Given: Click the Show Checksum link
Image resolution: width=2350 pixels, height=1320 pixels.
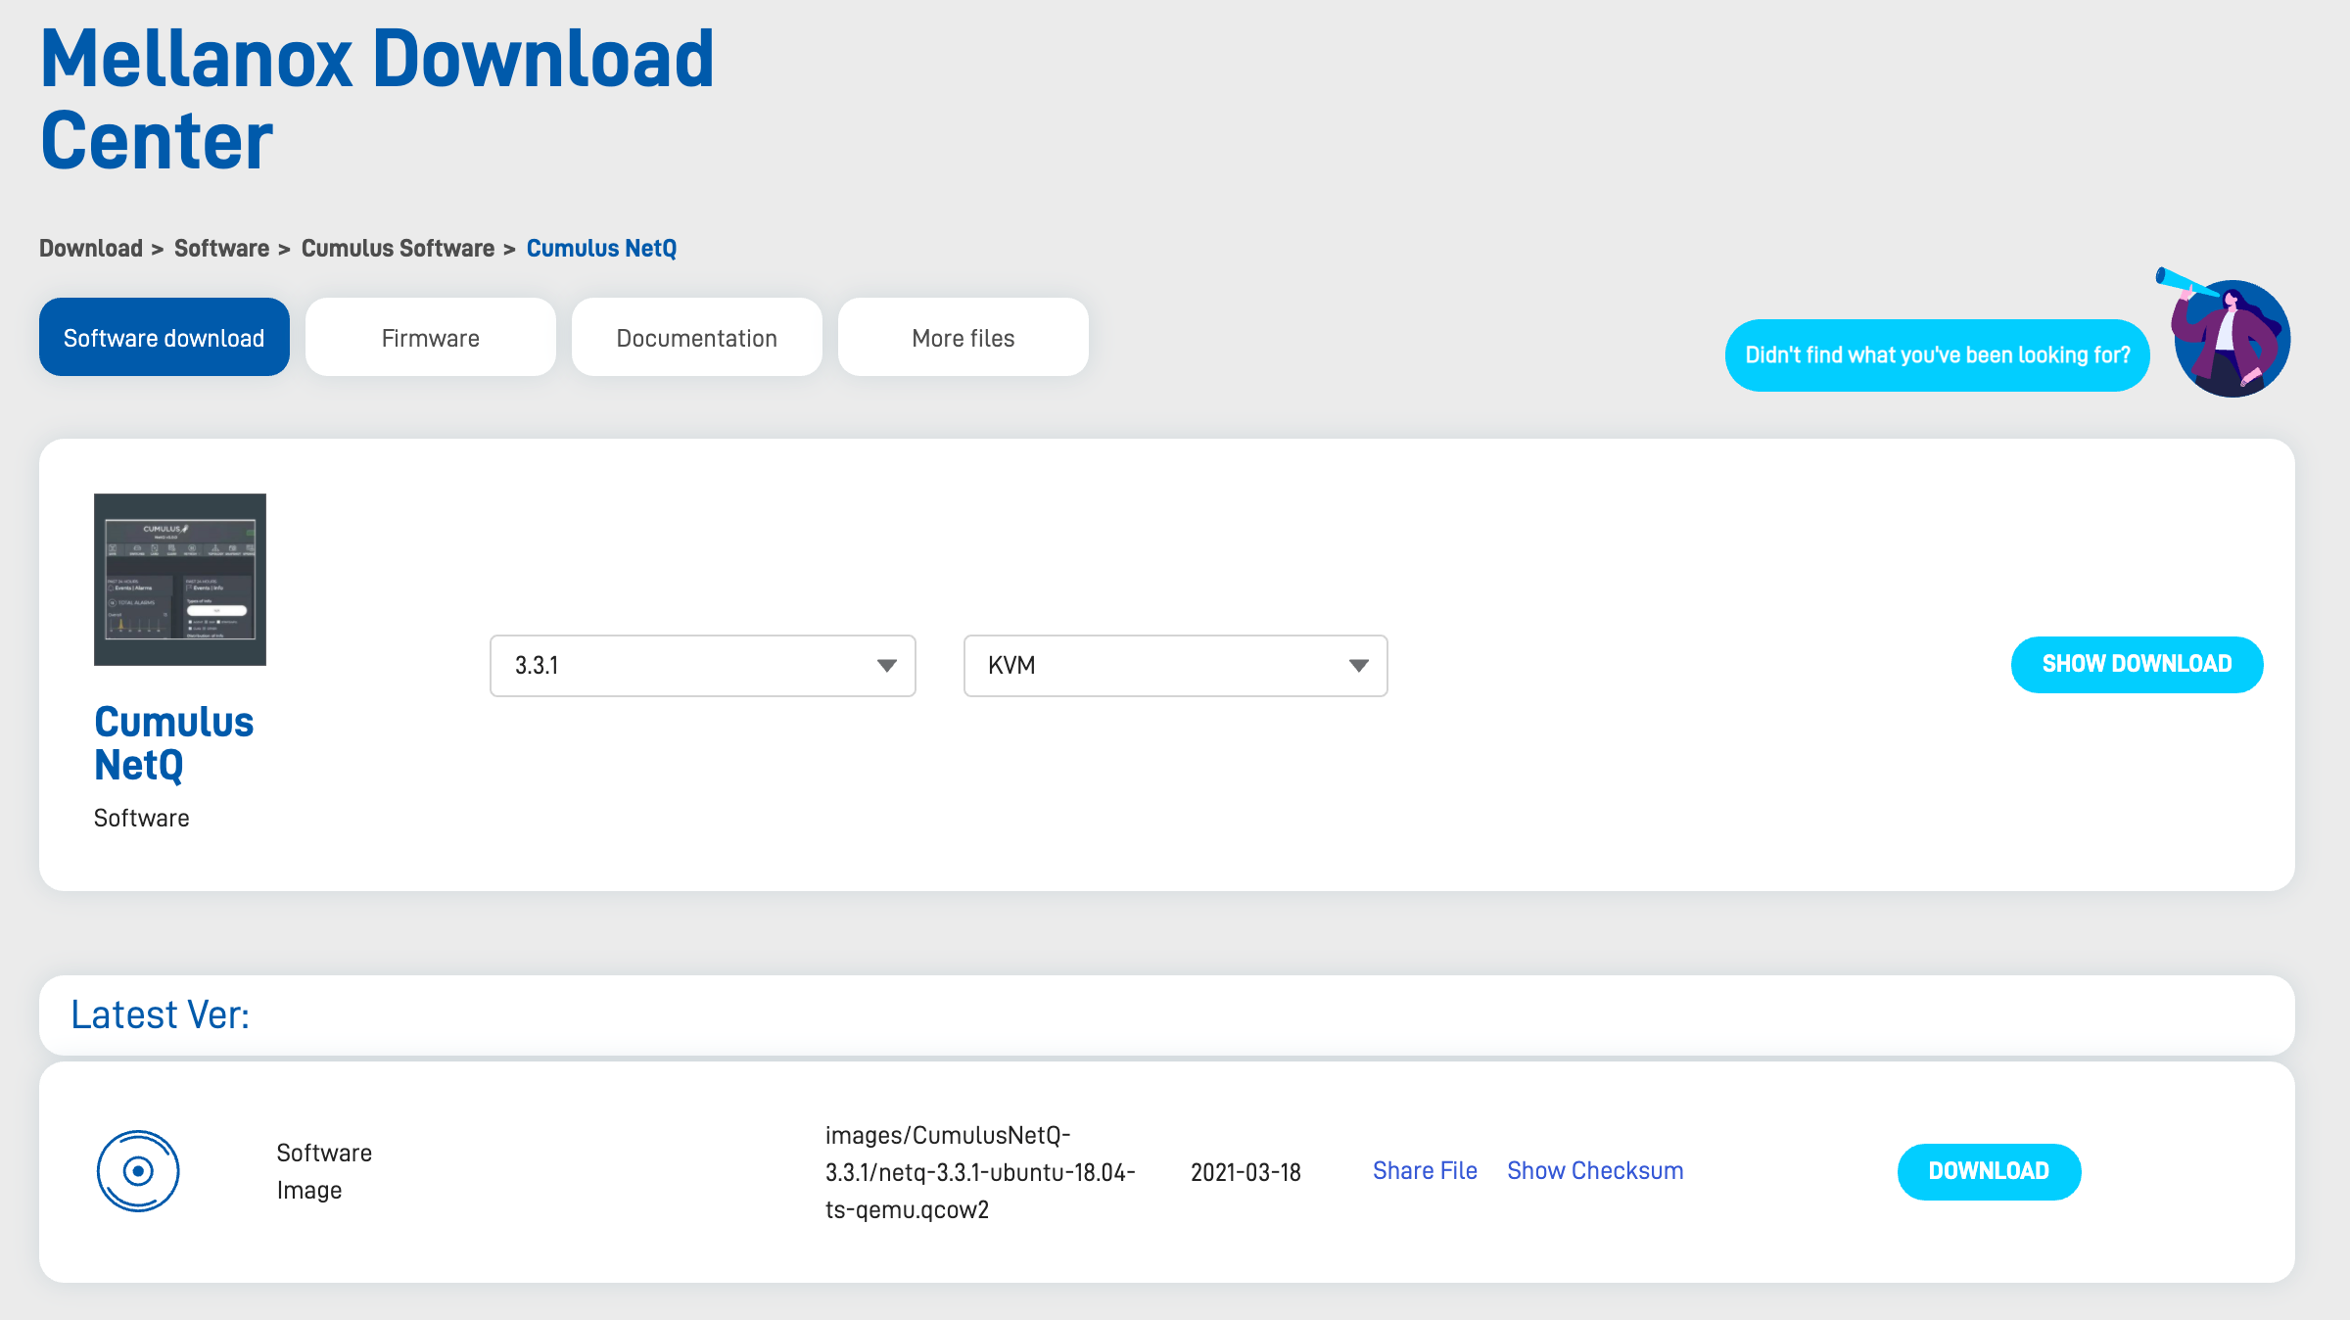Looking at the screenshot, I should click(x=1595, y=1171).
